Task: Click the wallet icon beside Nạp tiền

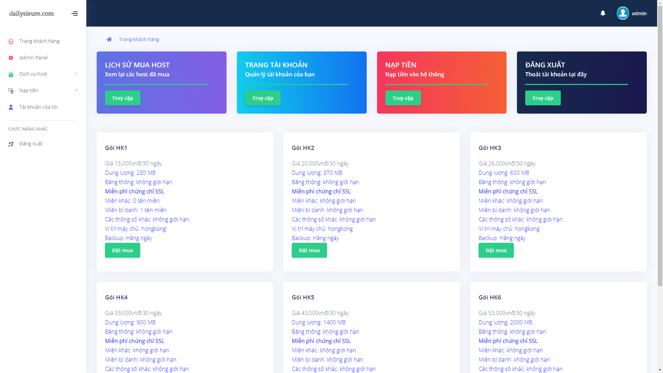Action: pos(11,91)
